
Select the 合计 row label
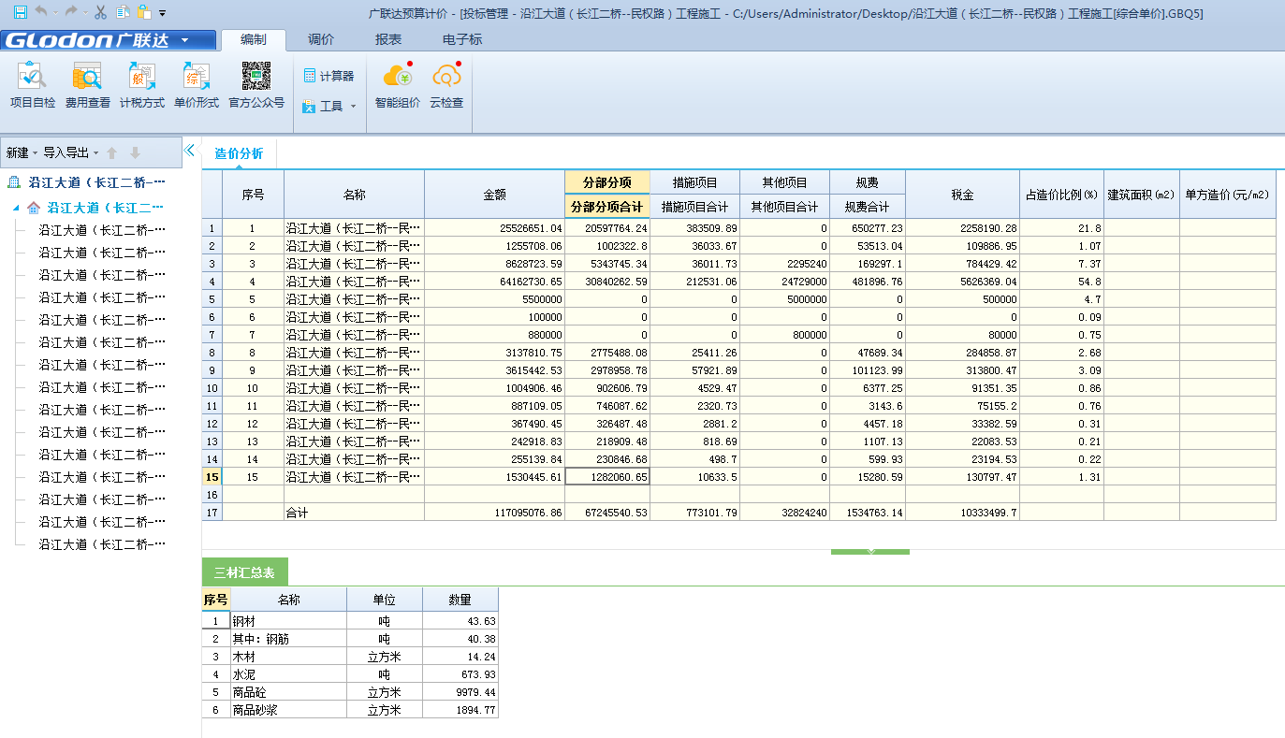[354, 513]
